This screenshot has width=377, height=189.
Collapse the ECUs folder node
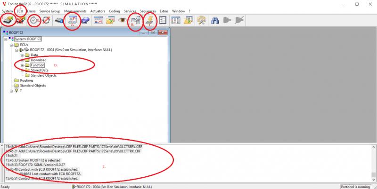11,45
